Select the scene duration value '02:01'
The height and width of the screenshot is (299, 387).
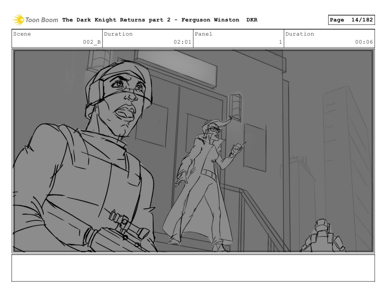182,42
